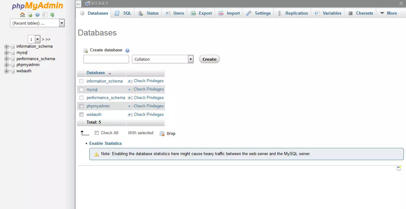Viewport: 406px width, 209px height.
Task: Click the left arrow icon beside the 127.0.0.1 breadcrumb
Action: (x=79, y=4)
